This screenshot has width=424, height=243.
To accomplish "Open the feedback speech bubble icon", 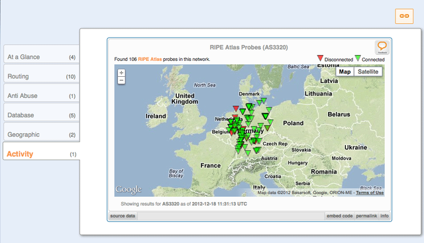I will click(x=382, y=47).
